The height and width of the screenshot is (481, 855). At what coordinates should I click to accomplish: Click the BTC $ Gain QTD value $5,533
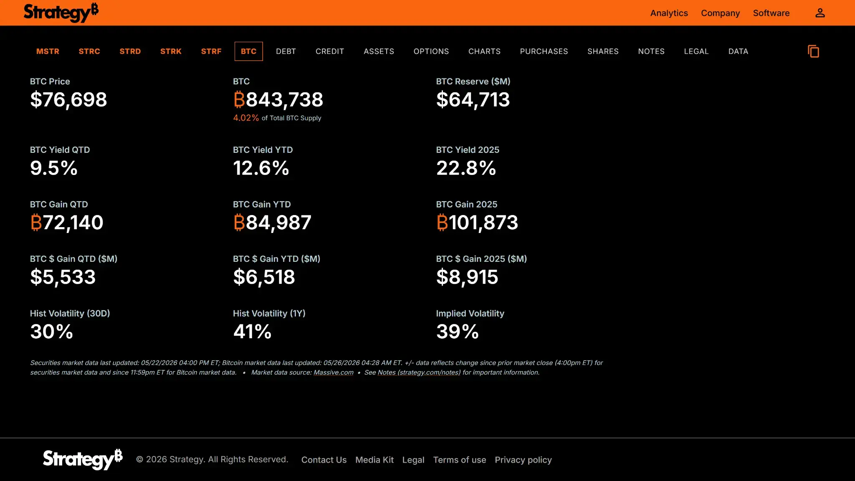tap(63, 277)
